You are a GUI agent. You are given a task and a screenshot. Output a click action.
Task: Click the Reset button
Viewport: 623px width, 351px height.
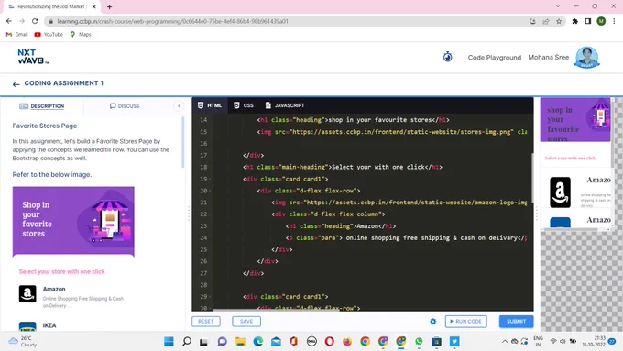(x=206, y=321)
